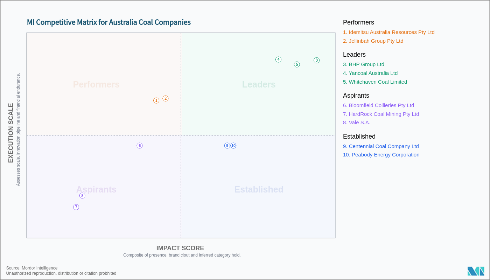
Task: Open Idemitsu Australia Resources Pty Ltd legend entry
Action: point(388,32)
